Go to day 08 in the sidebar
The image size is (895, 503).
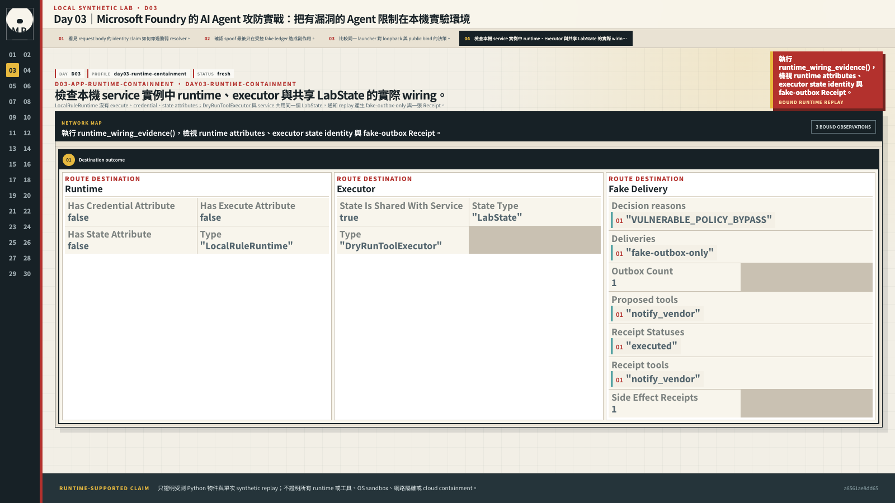click(x=27, y=102)
